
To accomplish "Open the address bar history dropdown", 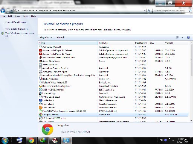I will [x=145, y=11].
